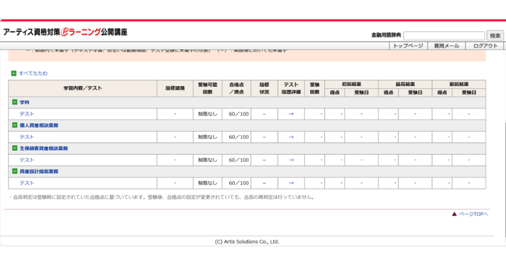The width and height of the screenshot is (506, 266).
Task: Open 質問メール from navigation bar
Action: click(446, 45)
